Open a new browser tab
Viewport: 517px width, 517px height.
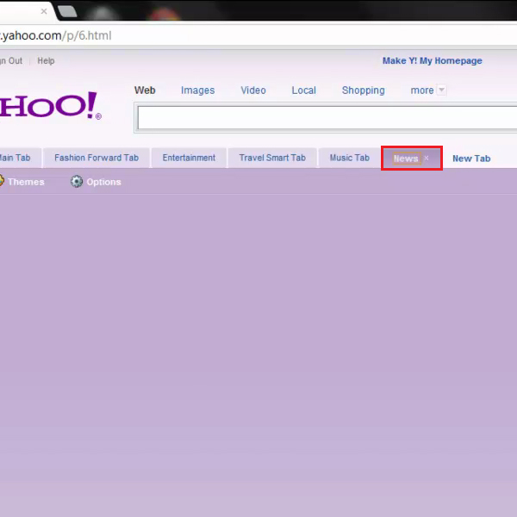[67, 11]
